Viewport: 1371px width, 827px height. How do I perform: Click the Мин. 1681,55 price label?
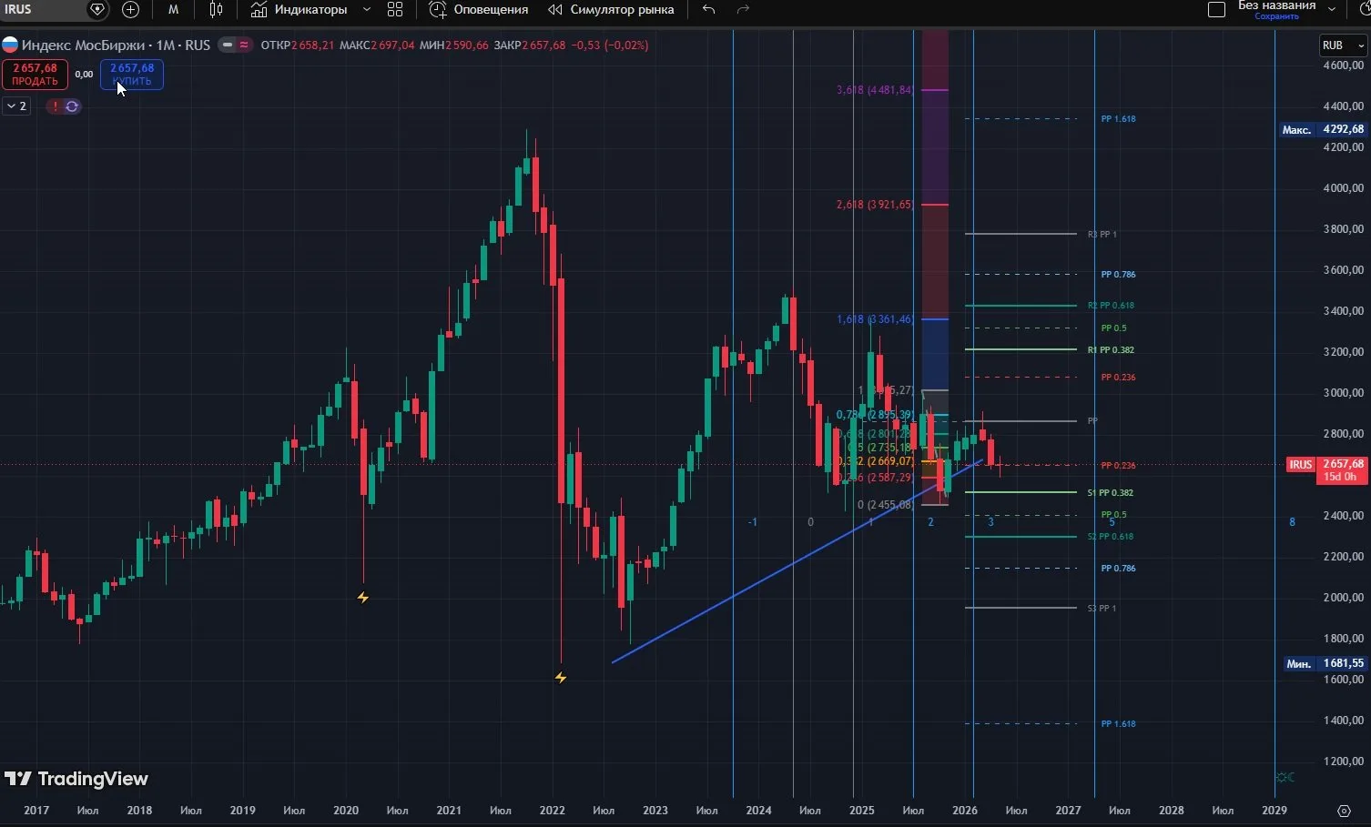click(x=1325, y=664)
